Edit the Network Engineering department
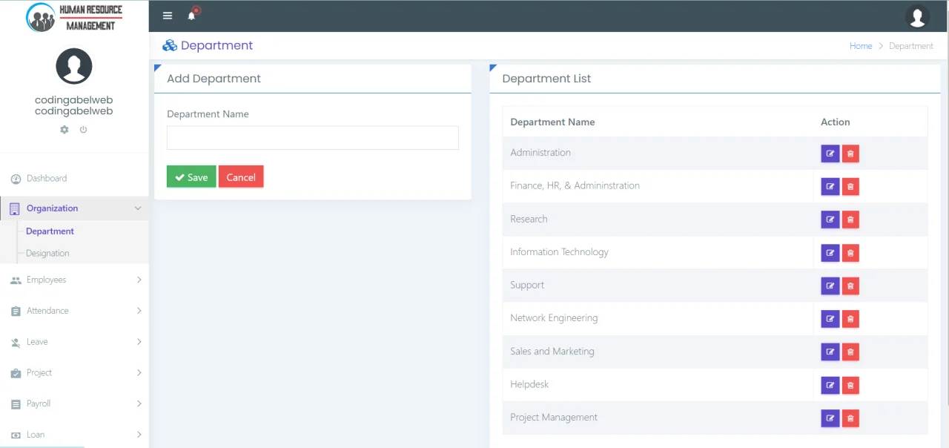949x448 pixels. tap(830, 319)
